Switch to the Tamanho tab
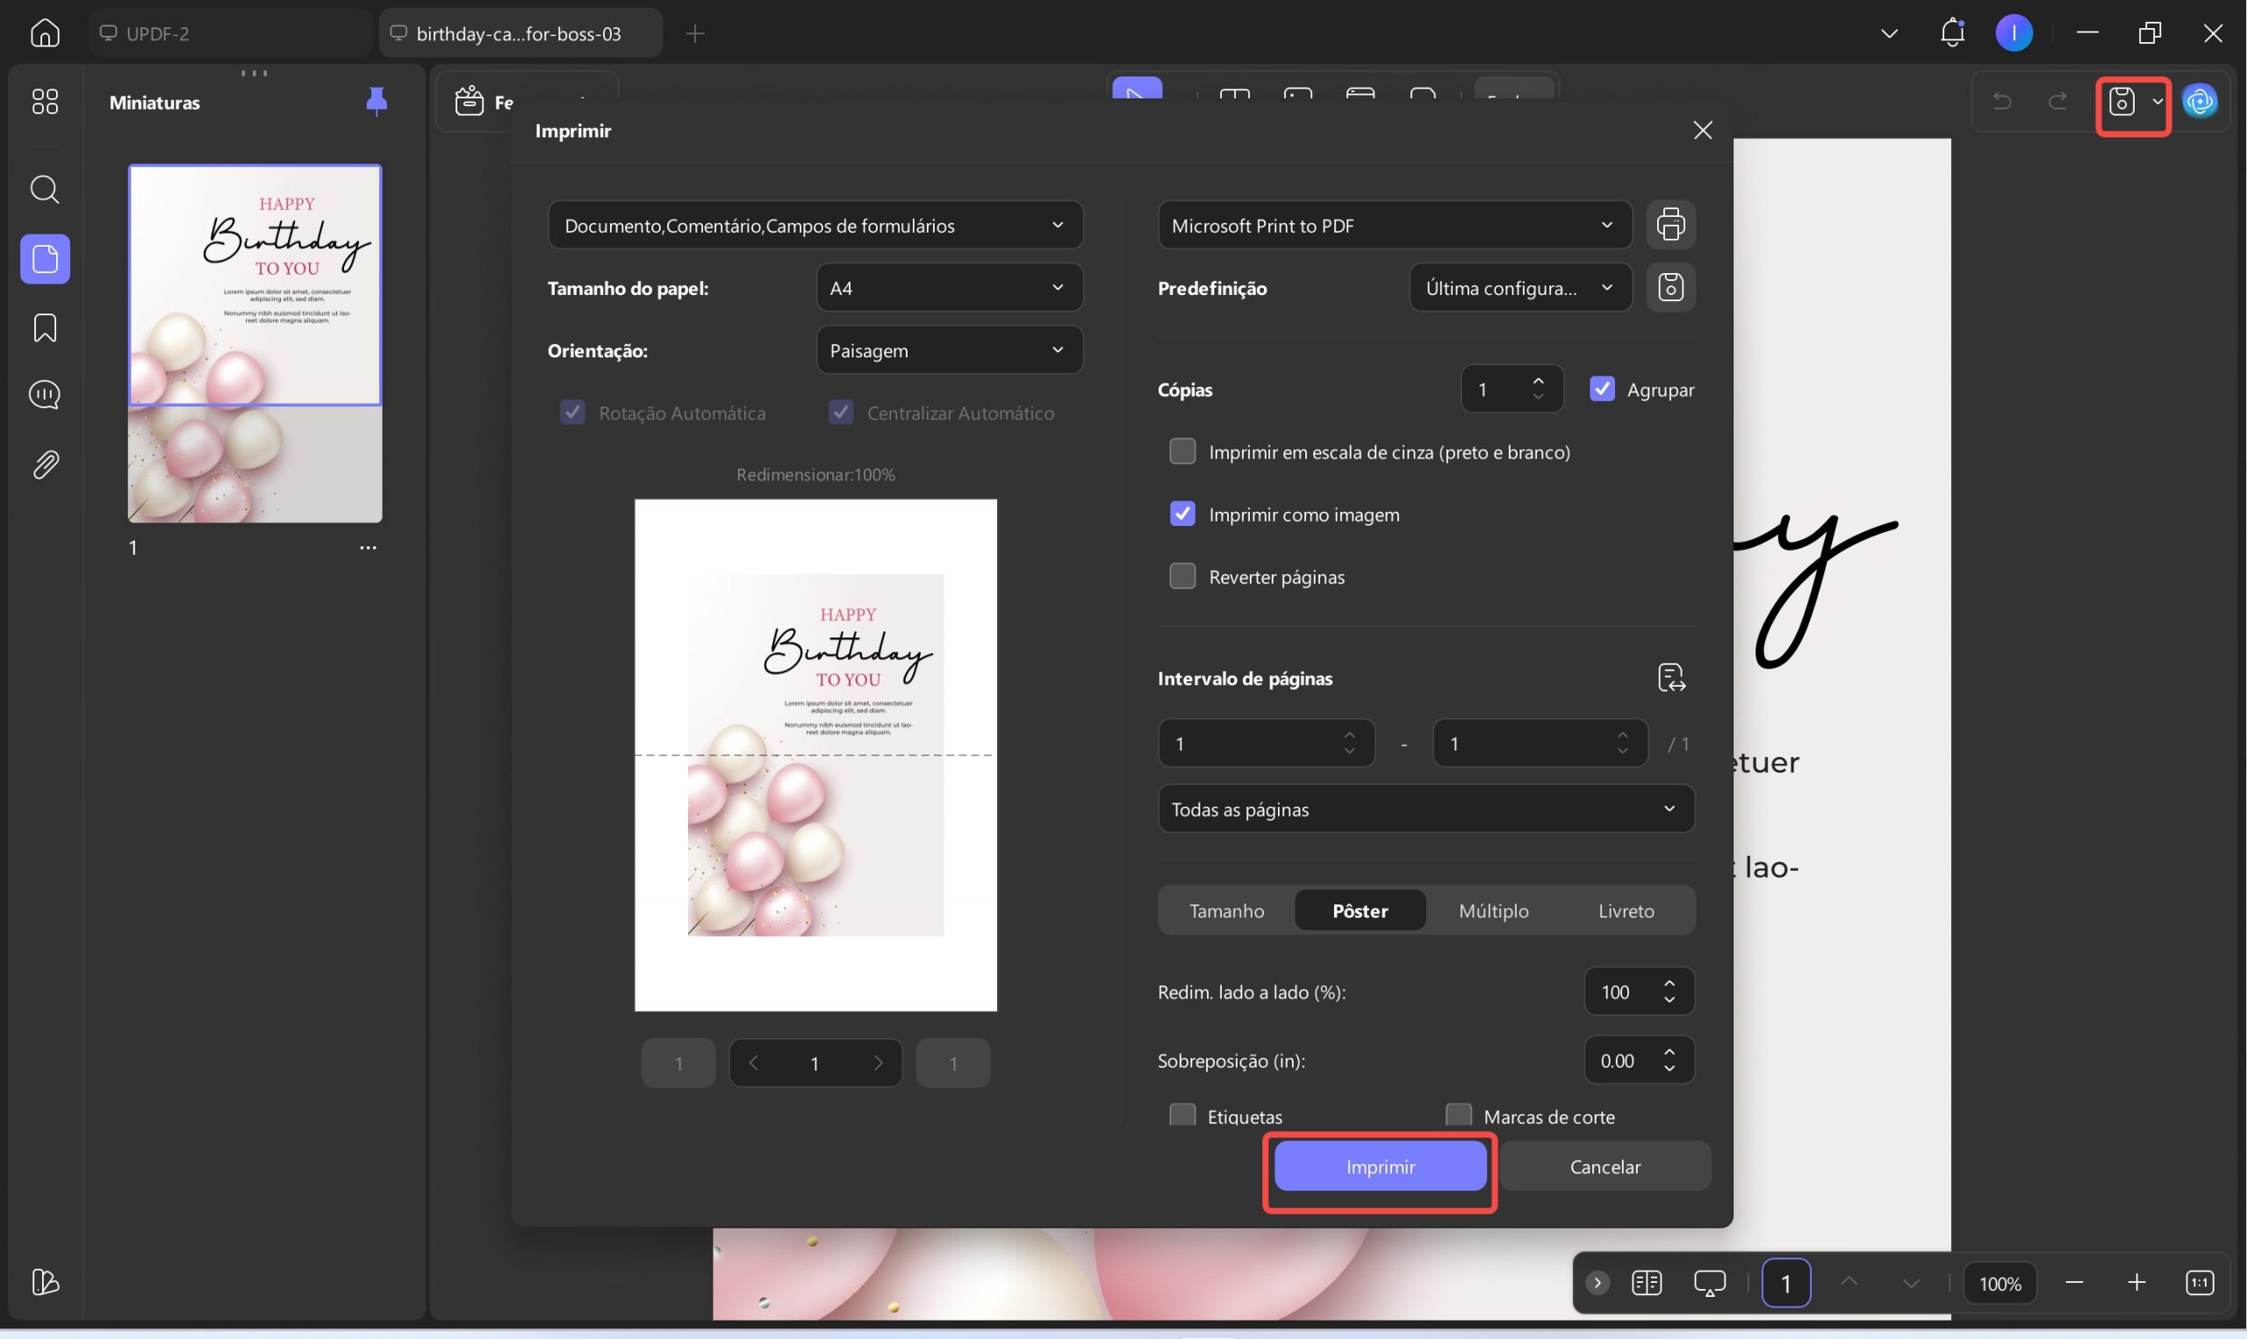Image resolution: width=2247 pixels, height=1339 pixels. tap(1226, 911)
